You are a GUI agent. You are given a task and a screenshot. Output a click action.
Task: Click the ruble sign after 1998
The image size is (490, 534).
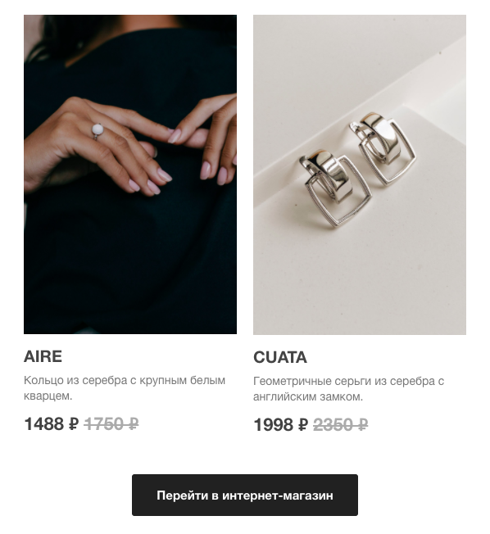[x=303, y=425]
